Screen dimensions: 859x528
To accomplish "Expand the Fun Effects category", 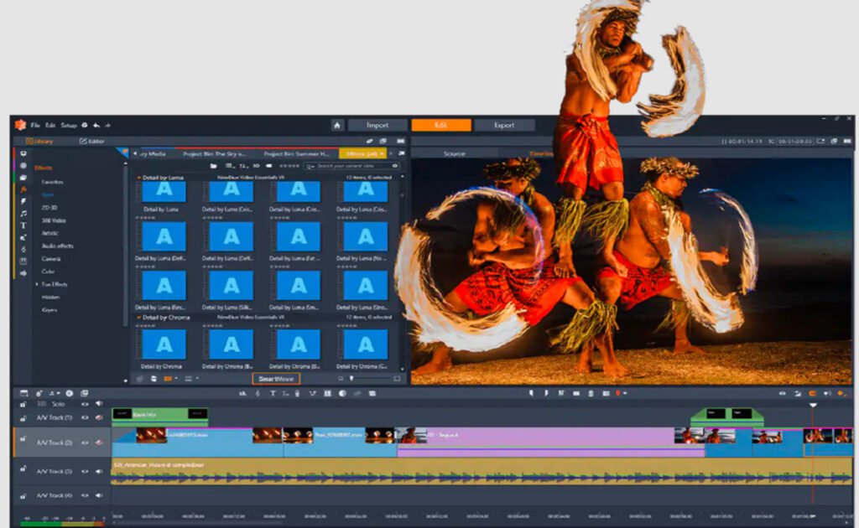I will click(x=37, y=285).
